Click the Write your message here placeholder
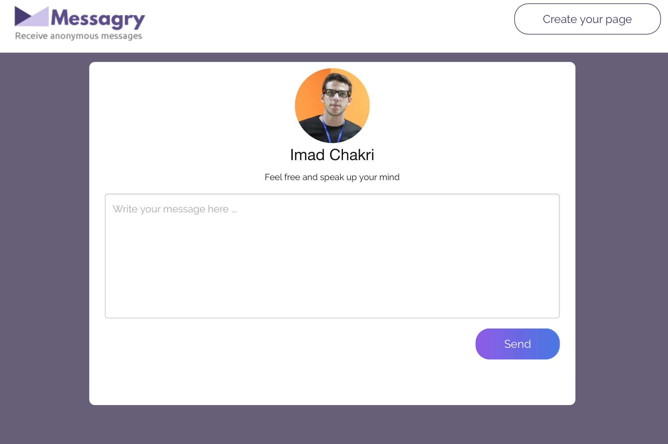Image resolution: width=668 pixels, height=444 pixels. click(174, 209)
